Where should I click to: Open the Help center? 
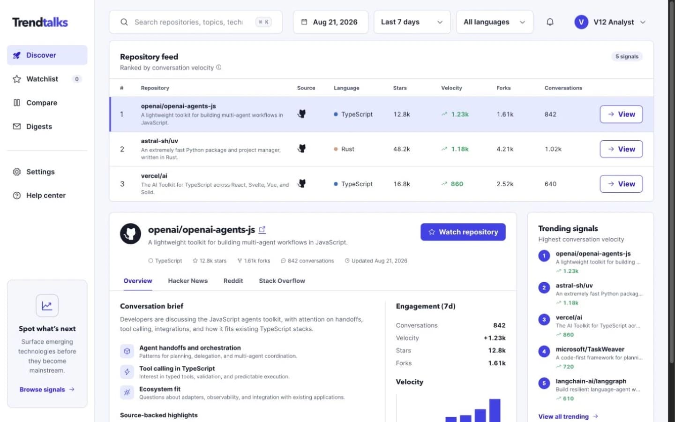[47, 196]
